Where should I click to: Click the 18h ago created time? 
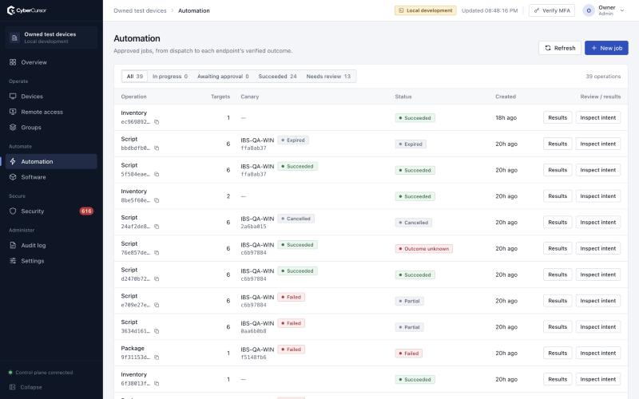506,117
